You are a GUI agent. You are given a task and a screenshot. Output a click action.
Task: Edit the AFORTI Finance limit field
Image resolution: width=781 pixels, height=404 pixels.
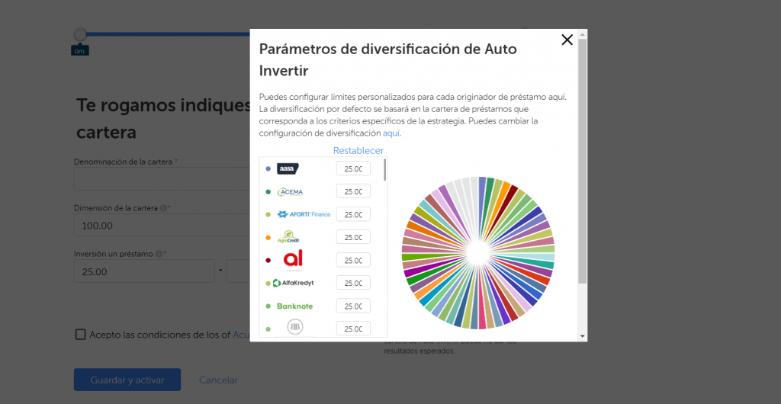(x=353, y=214)
